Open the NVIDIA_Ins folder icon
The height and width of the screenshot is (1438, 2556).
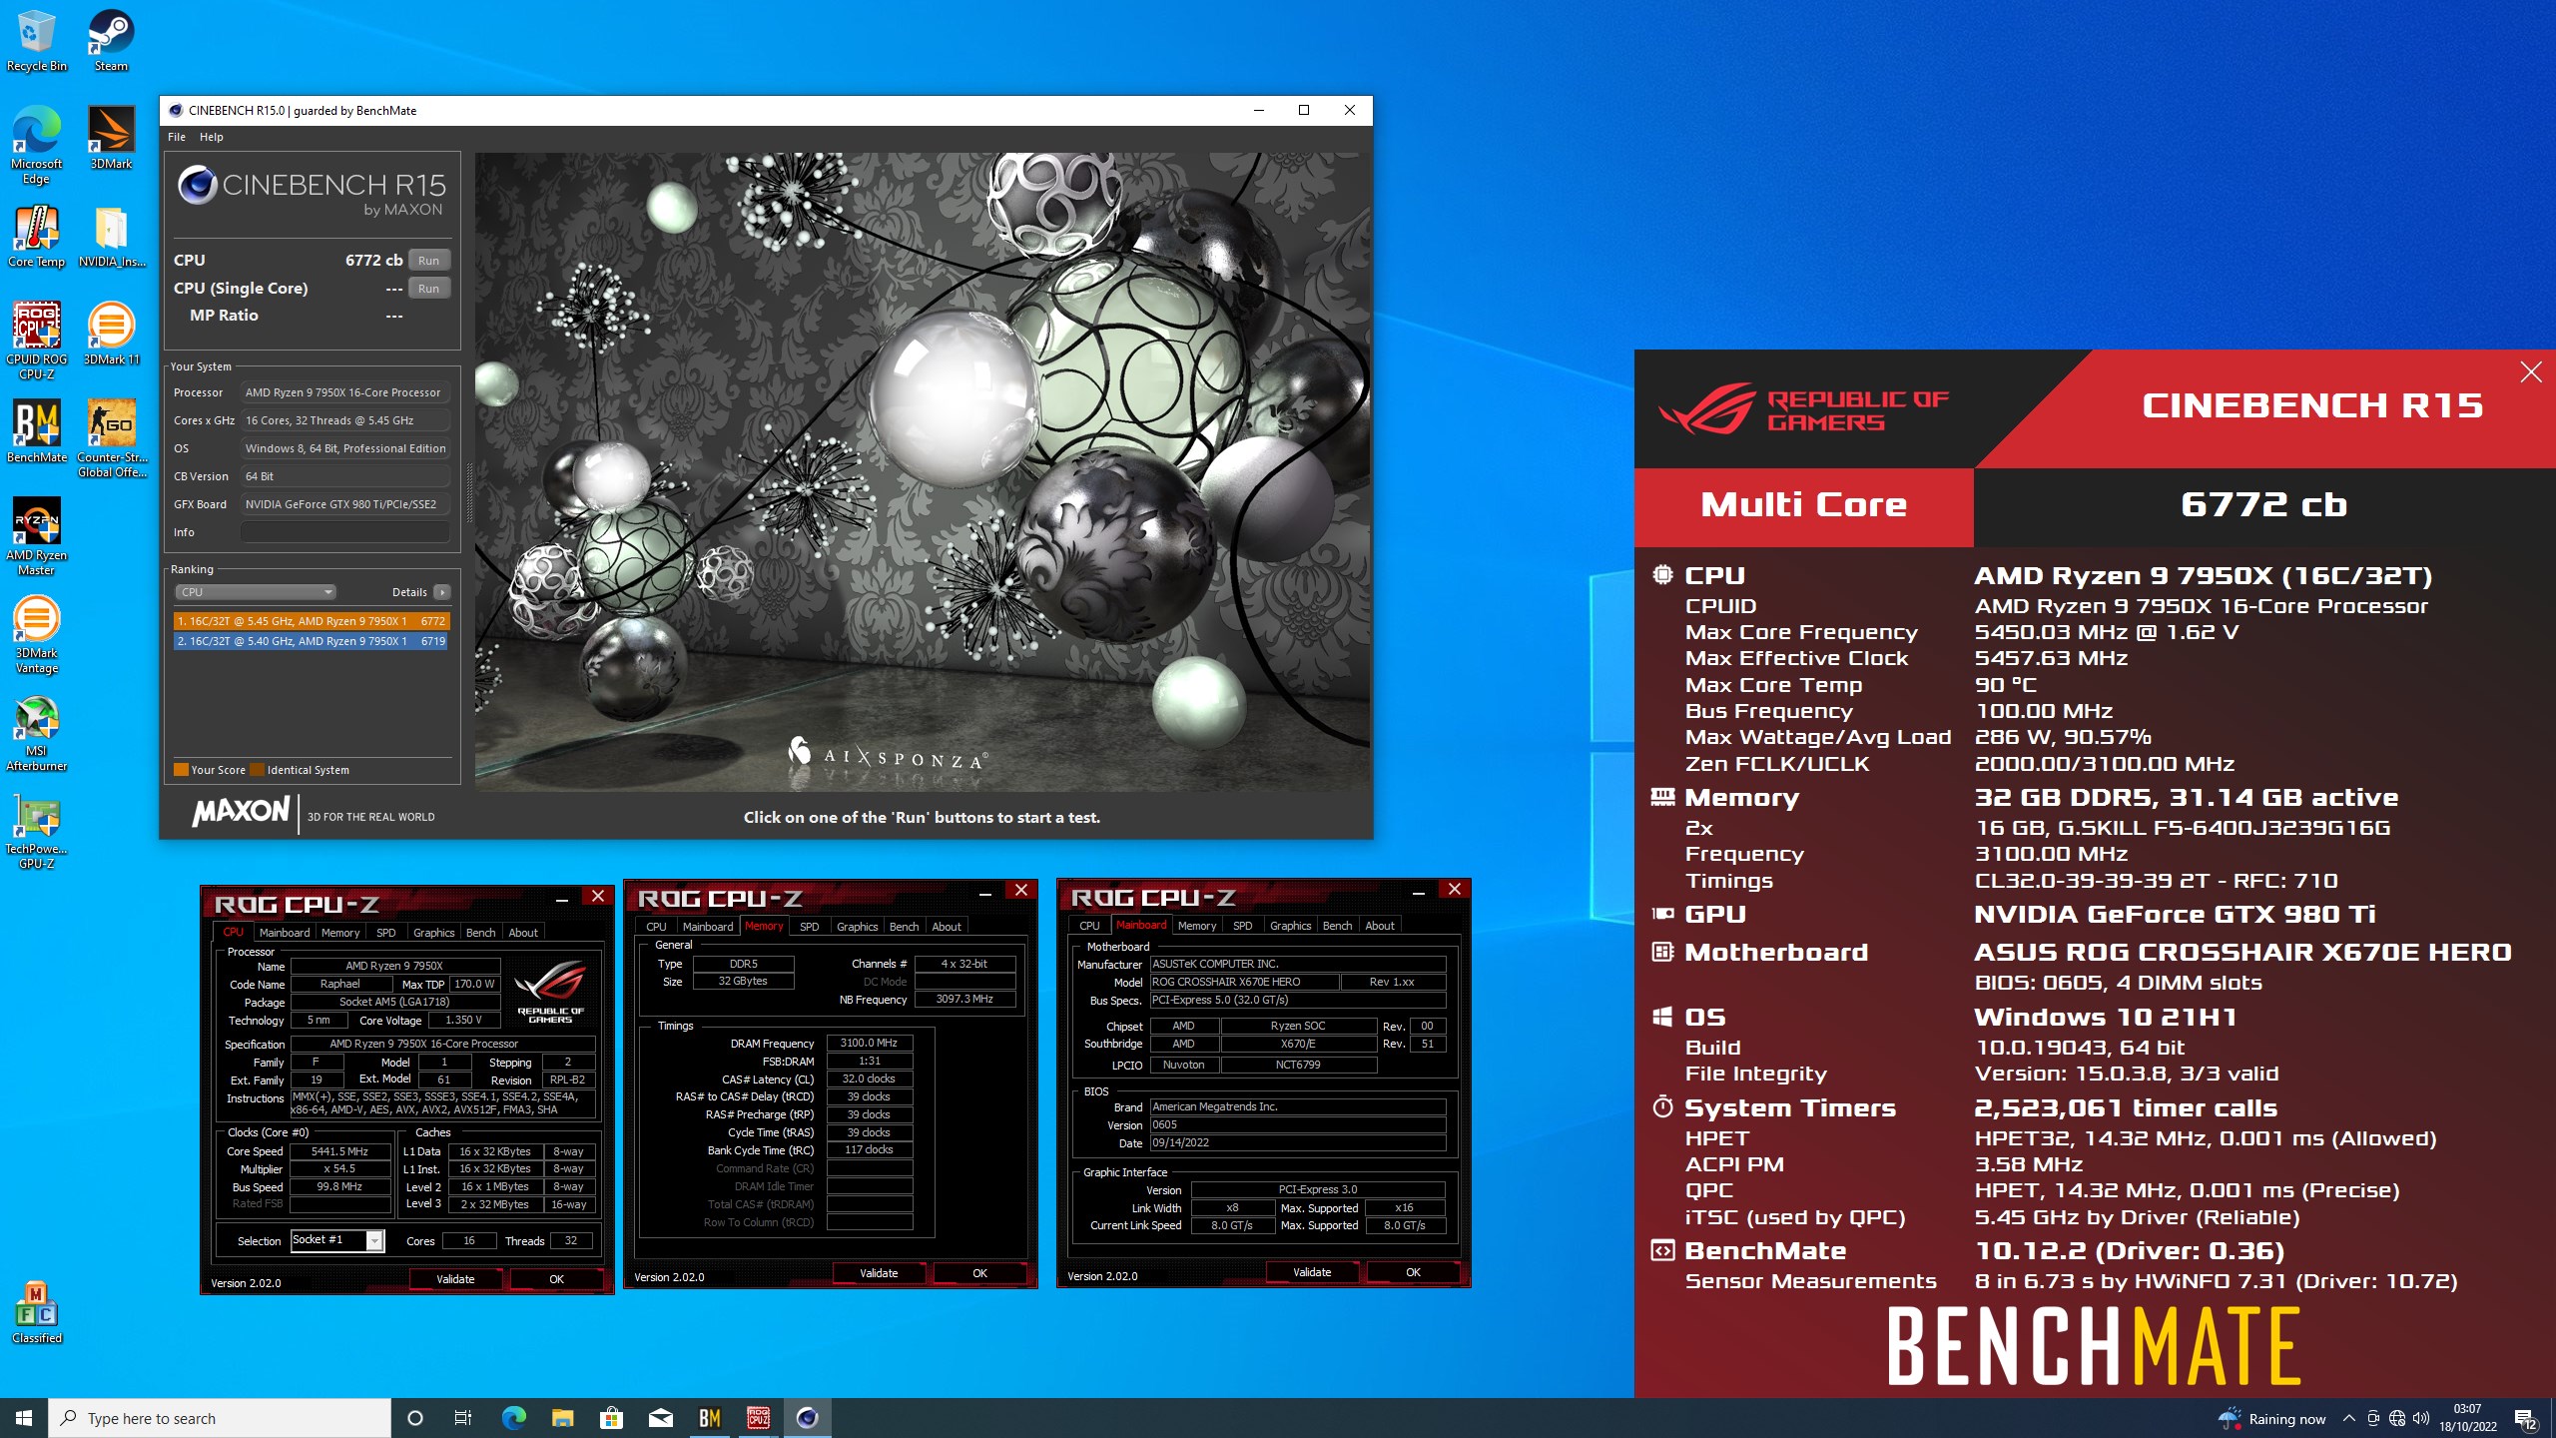click(111, 236)
